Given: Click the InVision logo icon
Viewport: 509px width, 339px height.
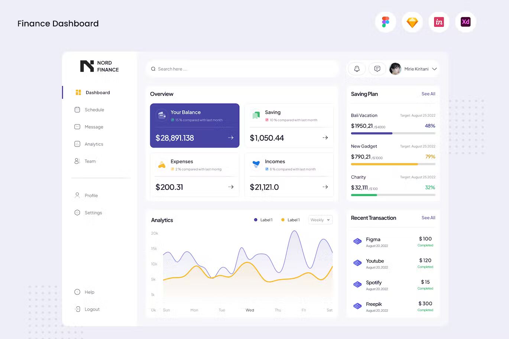Looking at the screenshot, I should point(439,22).
